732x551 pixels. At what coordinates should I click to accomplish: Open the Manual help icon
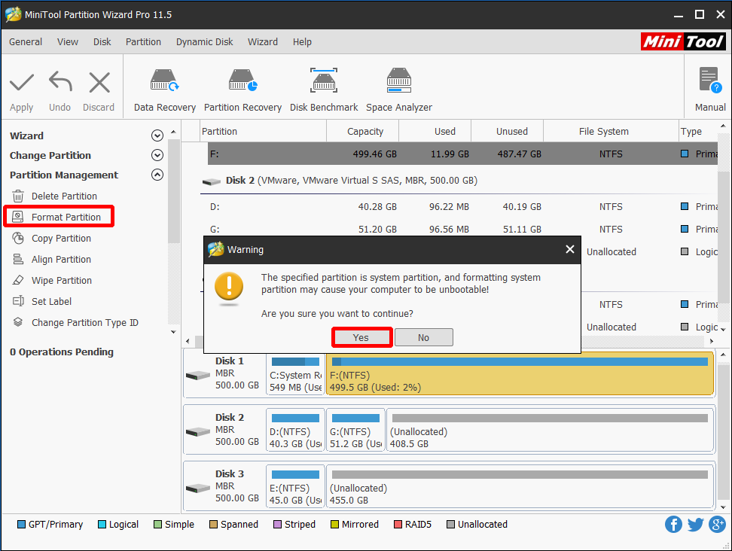710,81
